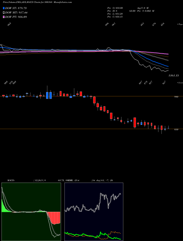
Task: Click the white DOW MT legend swatch
Action: [x=4, y=12]
